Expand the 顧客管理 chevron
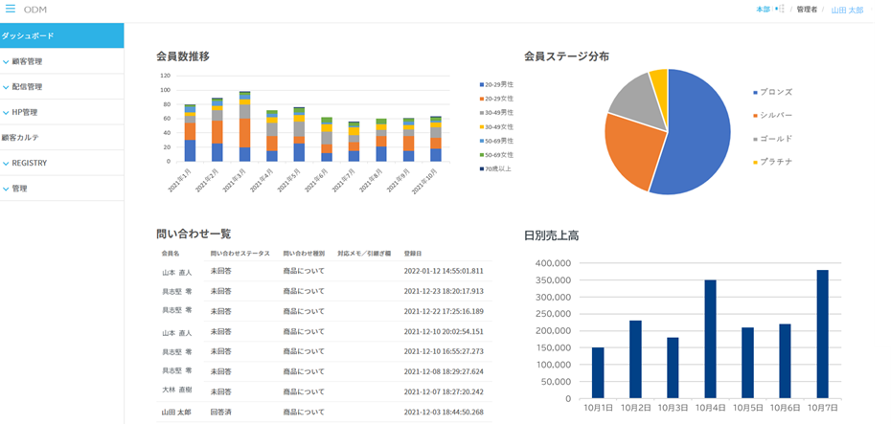 click(6, 62)
